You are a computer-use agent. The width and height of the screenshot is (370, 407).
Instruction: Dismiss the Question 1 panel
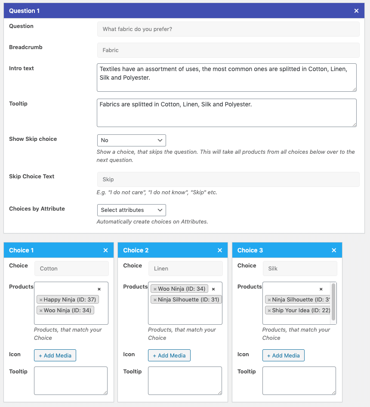(356, 11)
